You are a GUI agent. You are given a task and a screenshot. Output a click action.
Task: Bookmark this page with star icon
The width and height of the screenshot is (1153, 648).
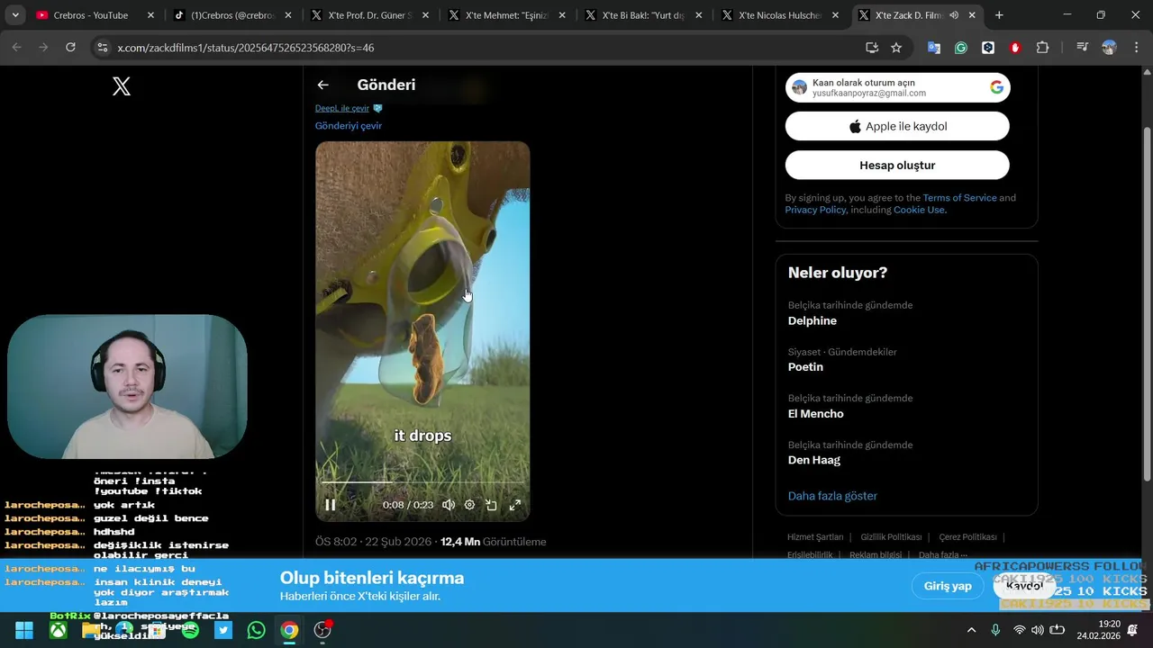click(x=896, y=48)
